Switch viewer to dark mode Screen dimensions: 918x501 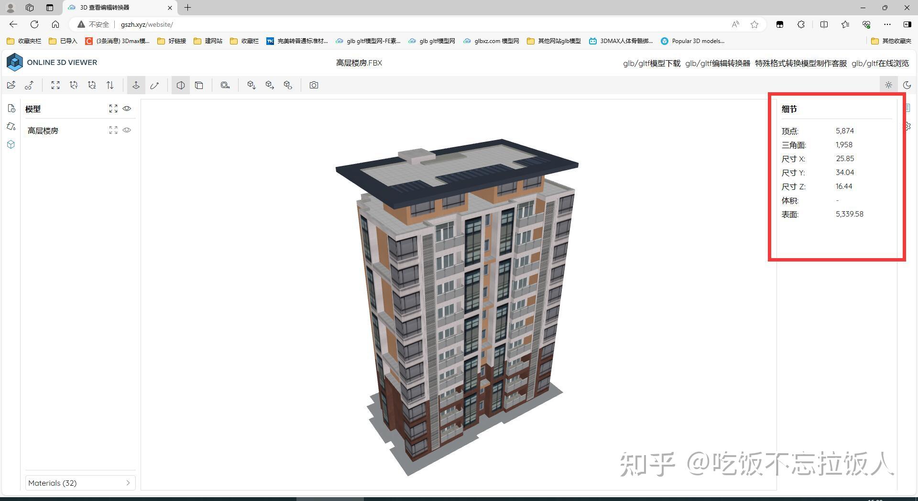(x=907, y=85)
